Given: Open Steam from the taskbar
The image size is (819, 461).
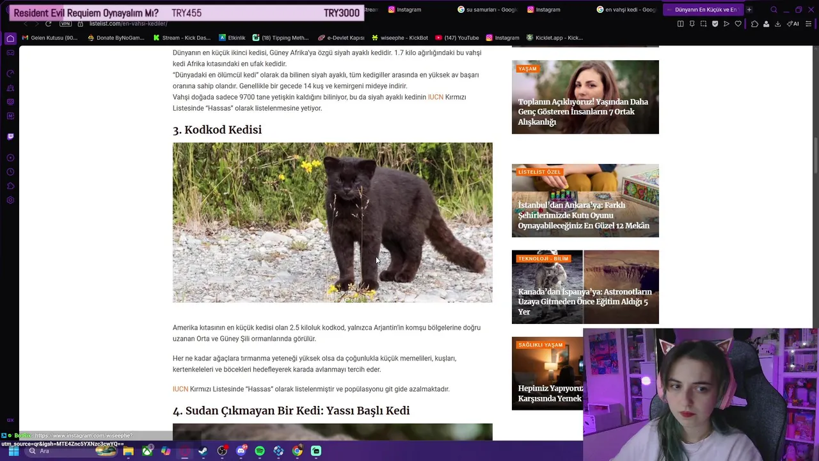Looking at the screenshot, I should tap(203, 451).
